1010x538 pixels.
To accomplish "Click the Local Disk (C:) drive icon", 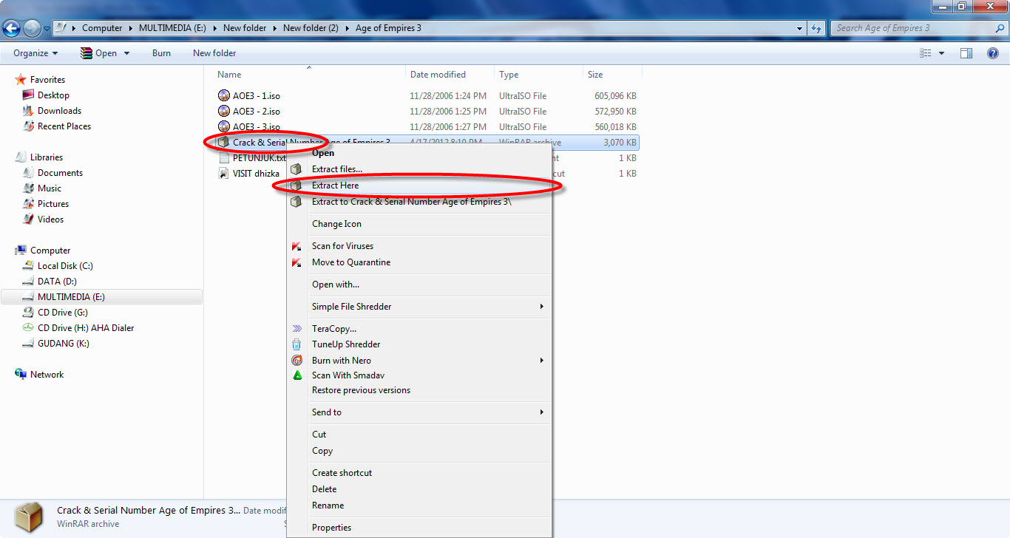I will (28, 265).
